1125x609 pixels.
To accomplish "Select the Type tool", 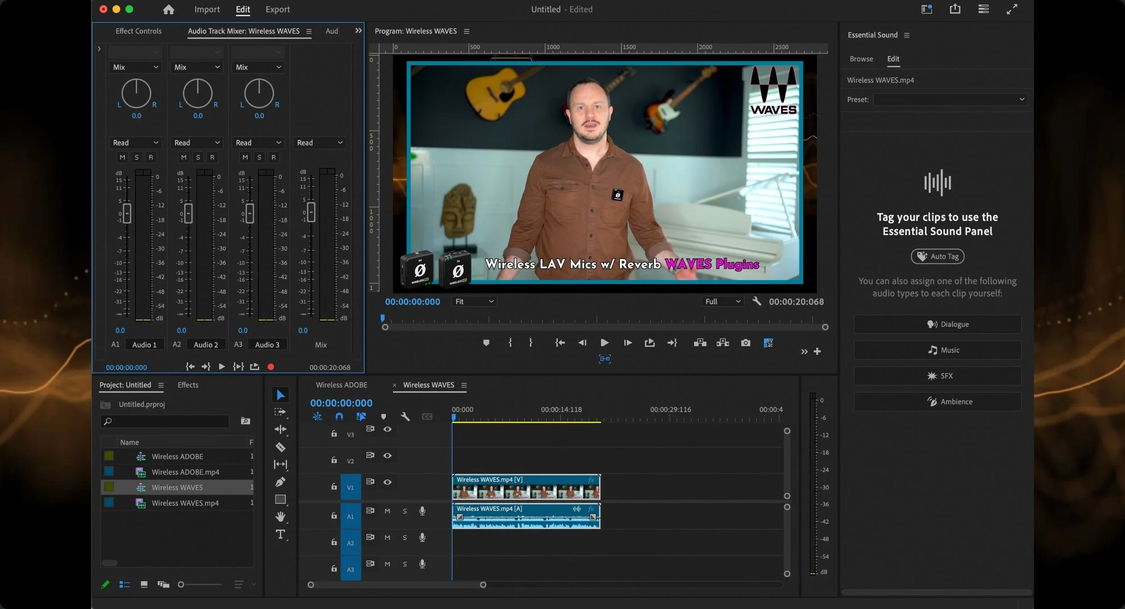I will click(x=280, y=534).
